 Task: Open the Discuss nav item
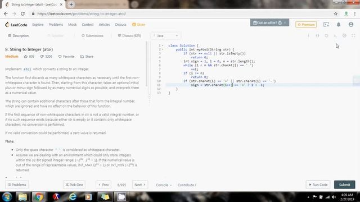[121, 25]
